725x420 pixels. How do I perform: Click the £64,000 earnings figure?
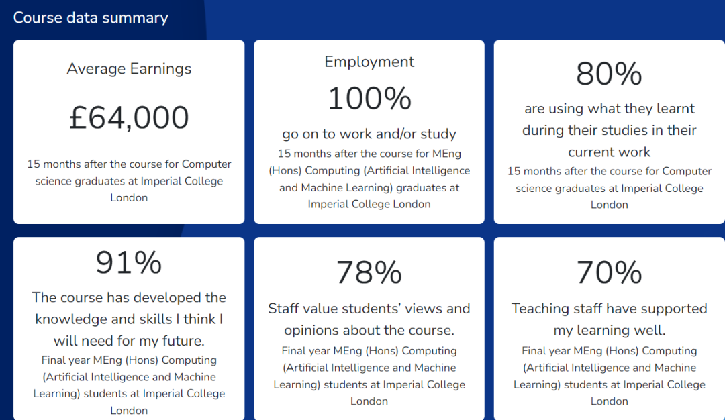(x=129, y=117)
